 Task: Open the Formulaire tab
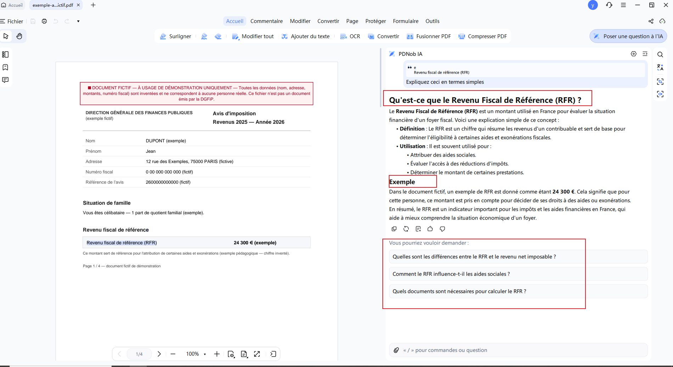406,21
